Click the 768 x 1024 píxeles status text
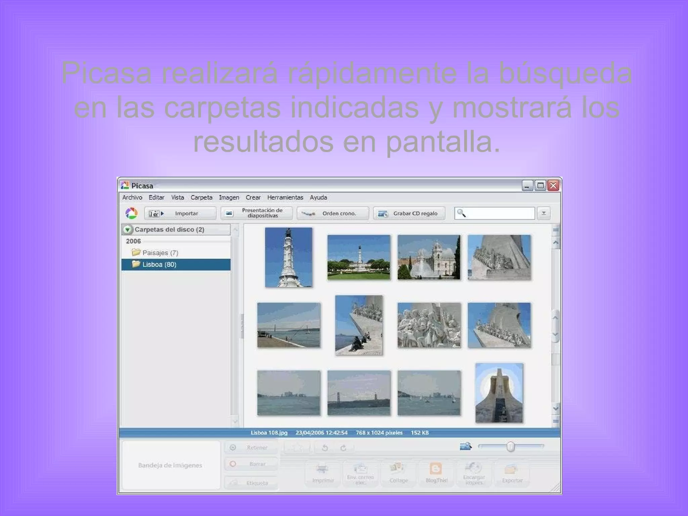Screen dimensions: 688x516 [379, 433]
